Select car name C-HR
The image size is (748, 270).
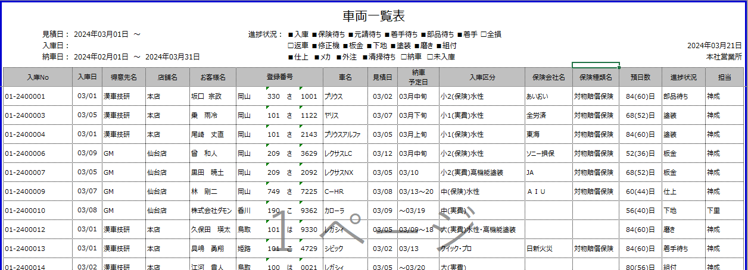[334, 191]
